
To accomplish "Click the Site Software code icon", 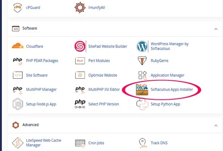I will [x=17, y=75].
